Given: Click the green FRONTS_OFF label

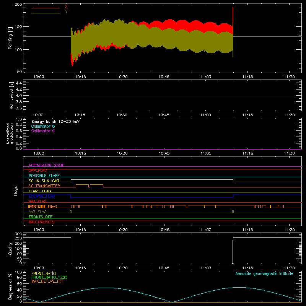Looking at the screenshot, I should [x=41, y=216].
